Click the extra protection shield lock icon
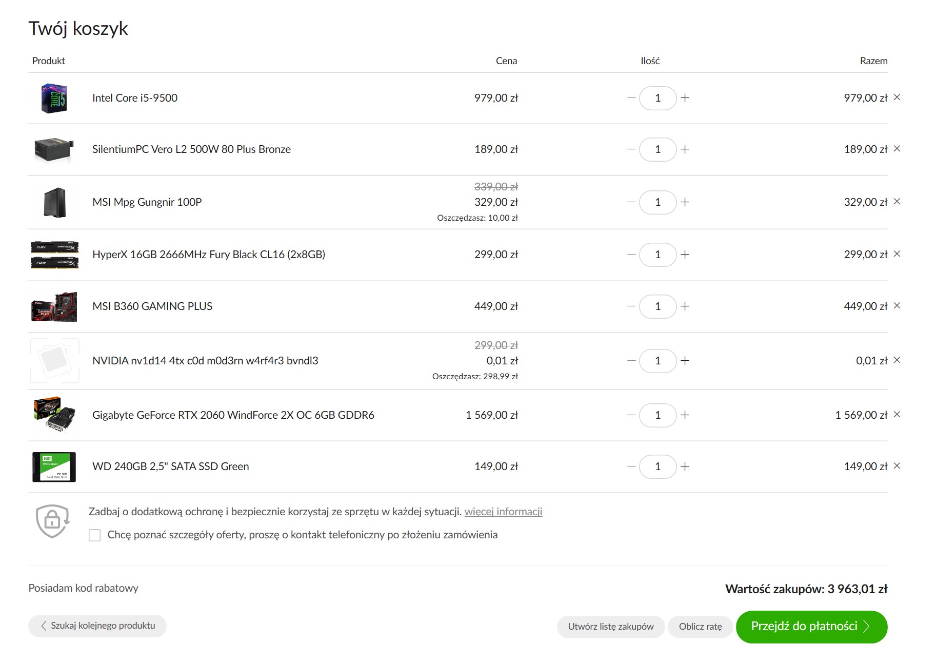 point(52,521)
